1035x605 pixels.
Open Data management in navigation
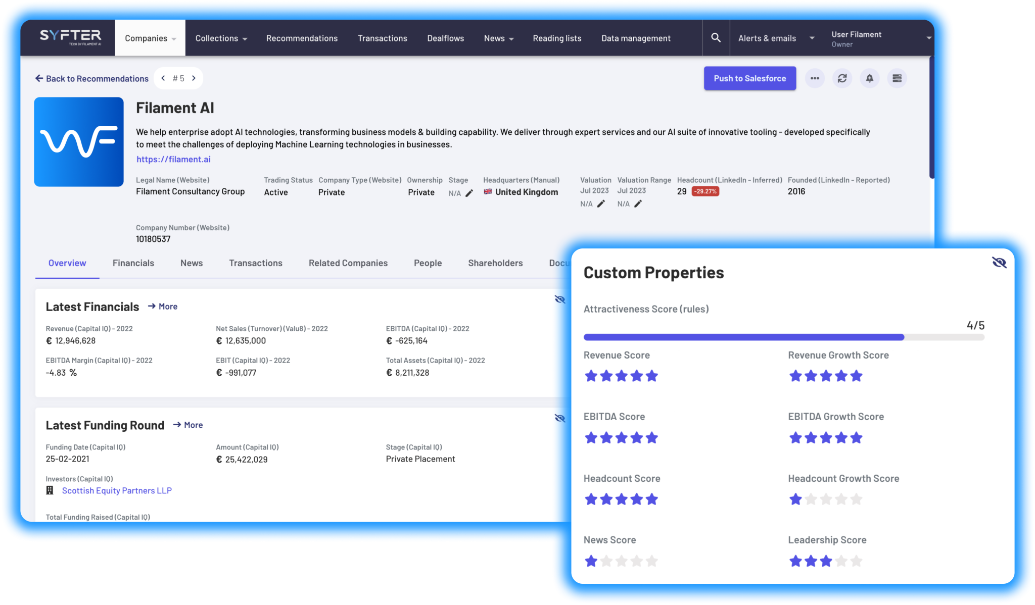pos(636,38)
